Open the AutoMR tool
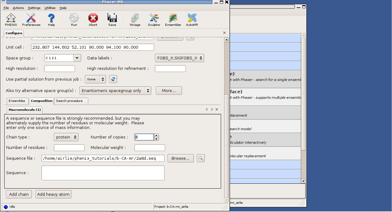The width and height of the screenshot is (392, 212). click(x=192, y=20)
